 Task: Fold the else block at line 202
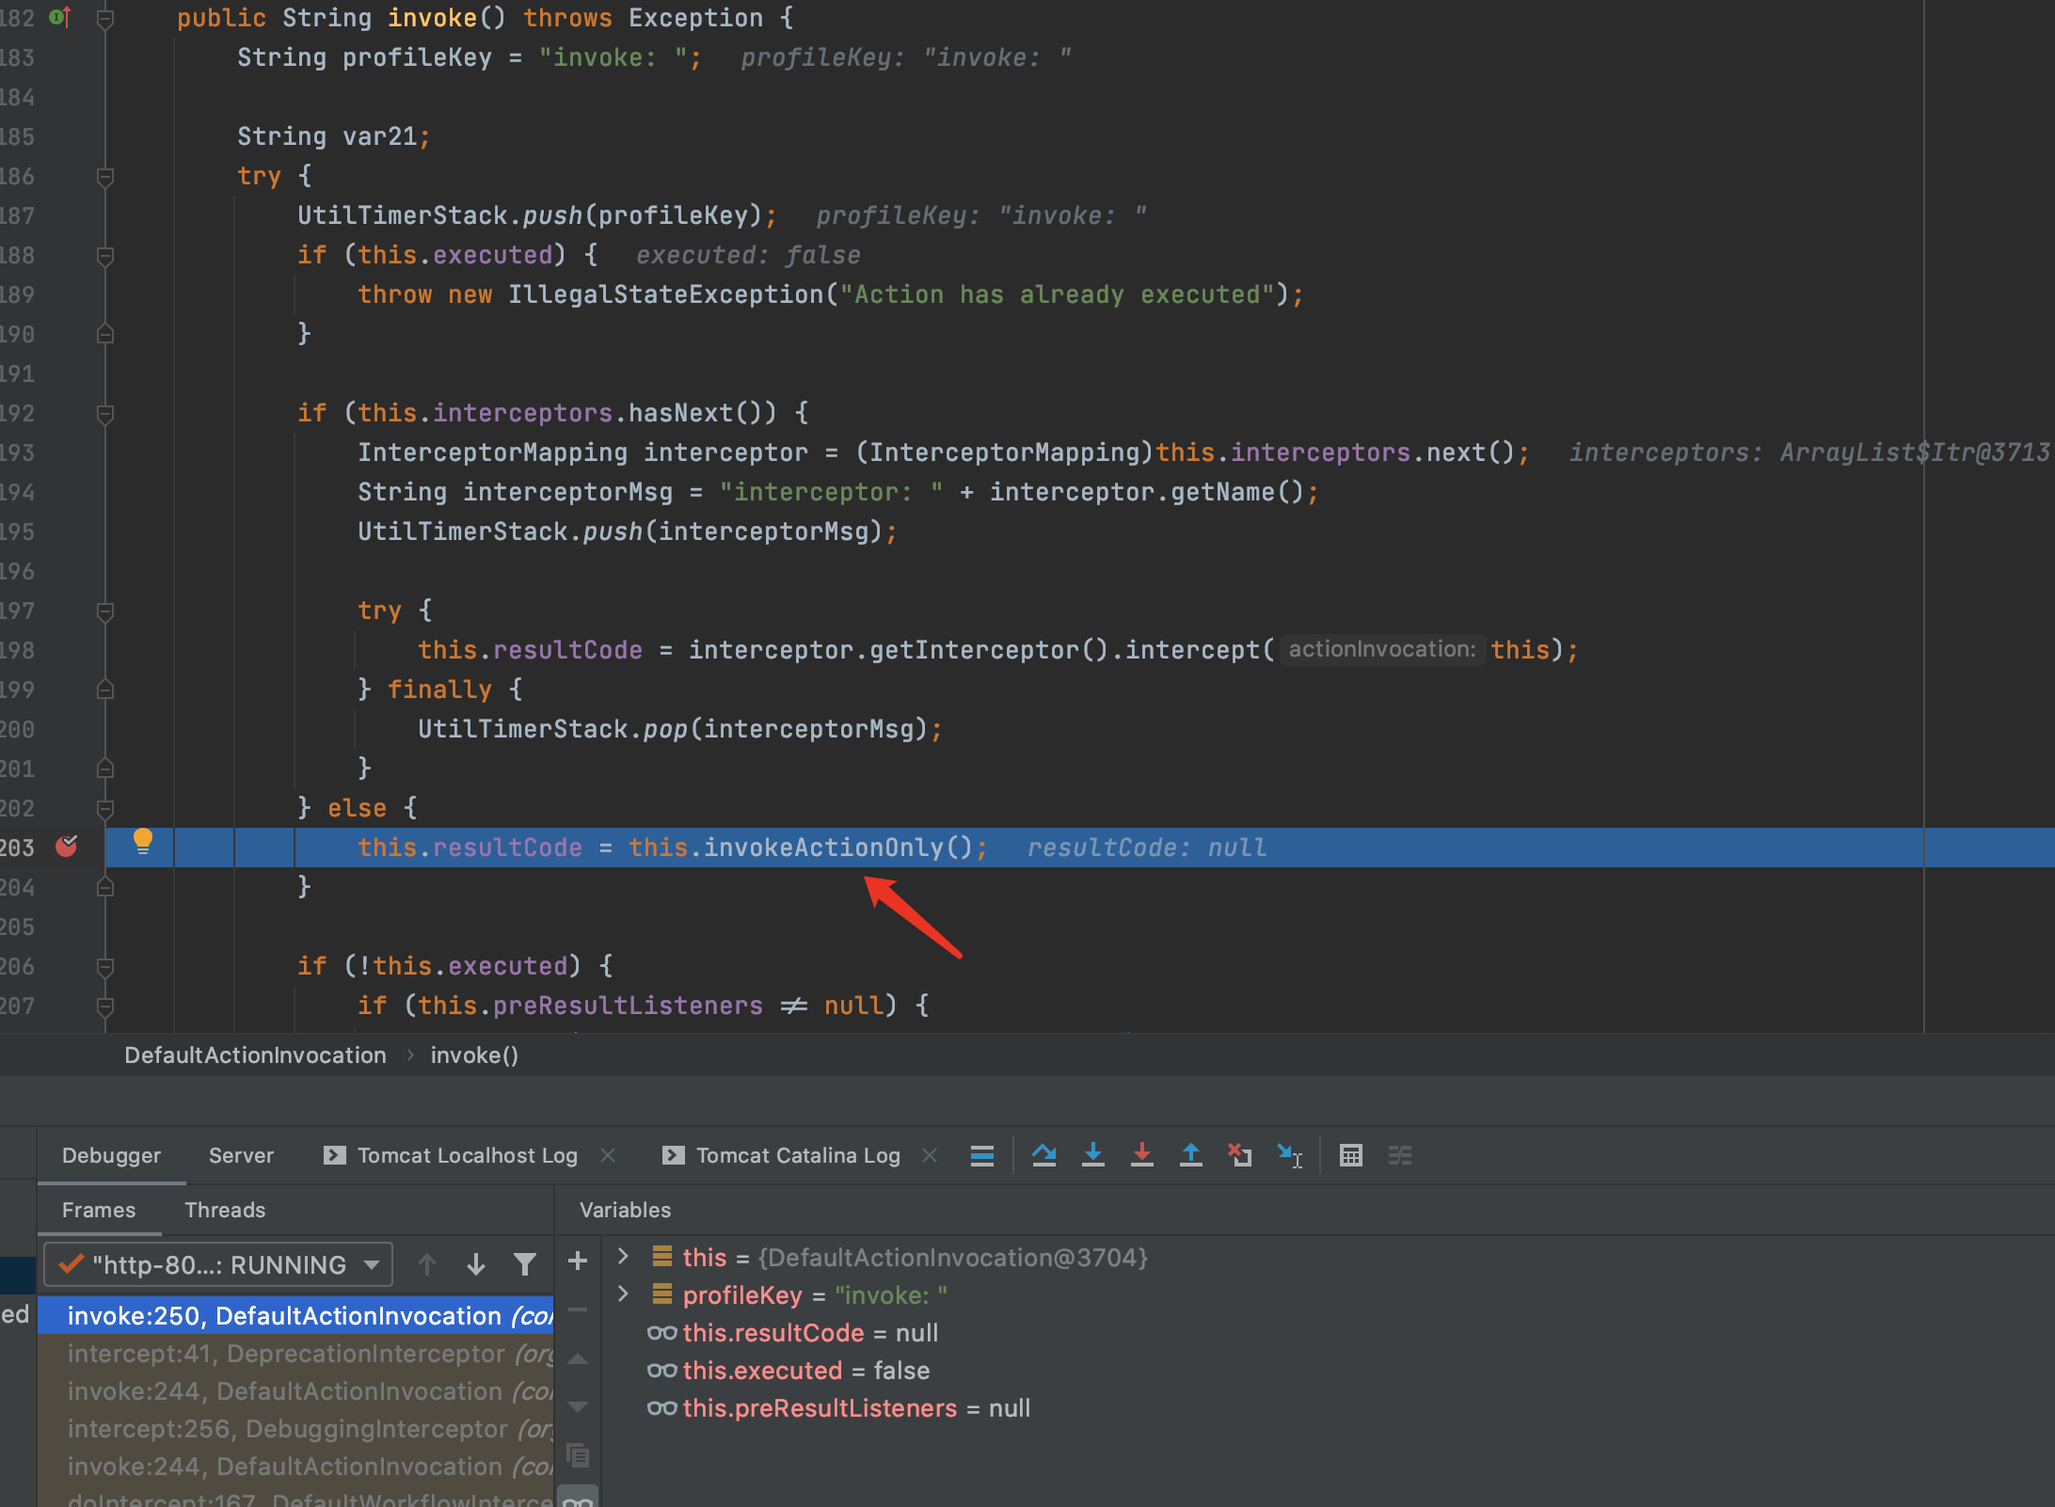(105, 808)
